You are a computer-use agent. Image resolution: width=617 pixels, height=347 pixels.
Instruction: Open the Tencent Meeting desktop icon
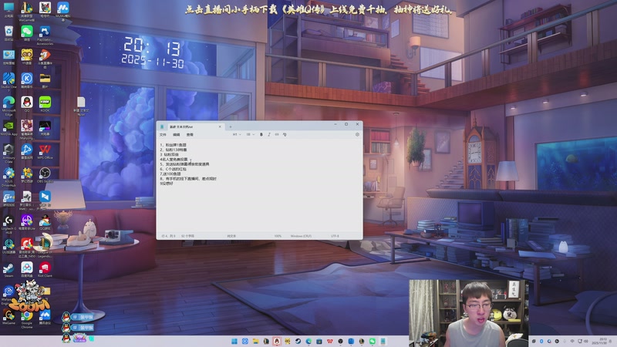coord(45,317)
